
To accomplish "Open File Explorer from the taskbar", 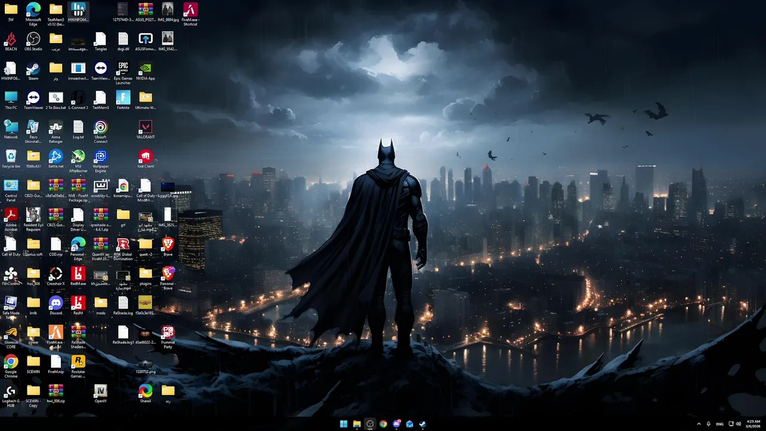I will (357, 424).
